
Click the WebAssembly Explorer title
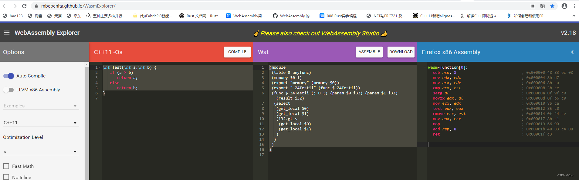pos(47,33)
